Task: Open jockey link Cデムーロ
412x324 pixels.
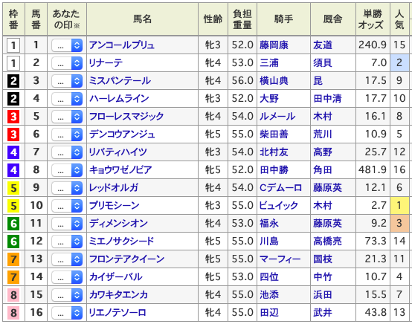Action: tap(280, 188)
